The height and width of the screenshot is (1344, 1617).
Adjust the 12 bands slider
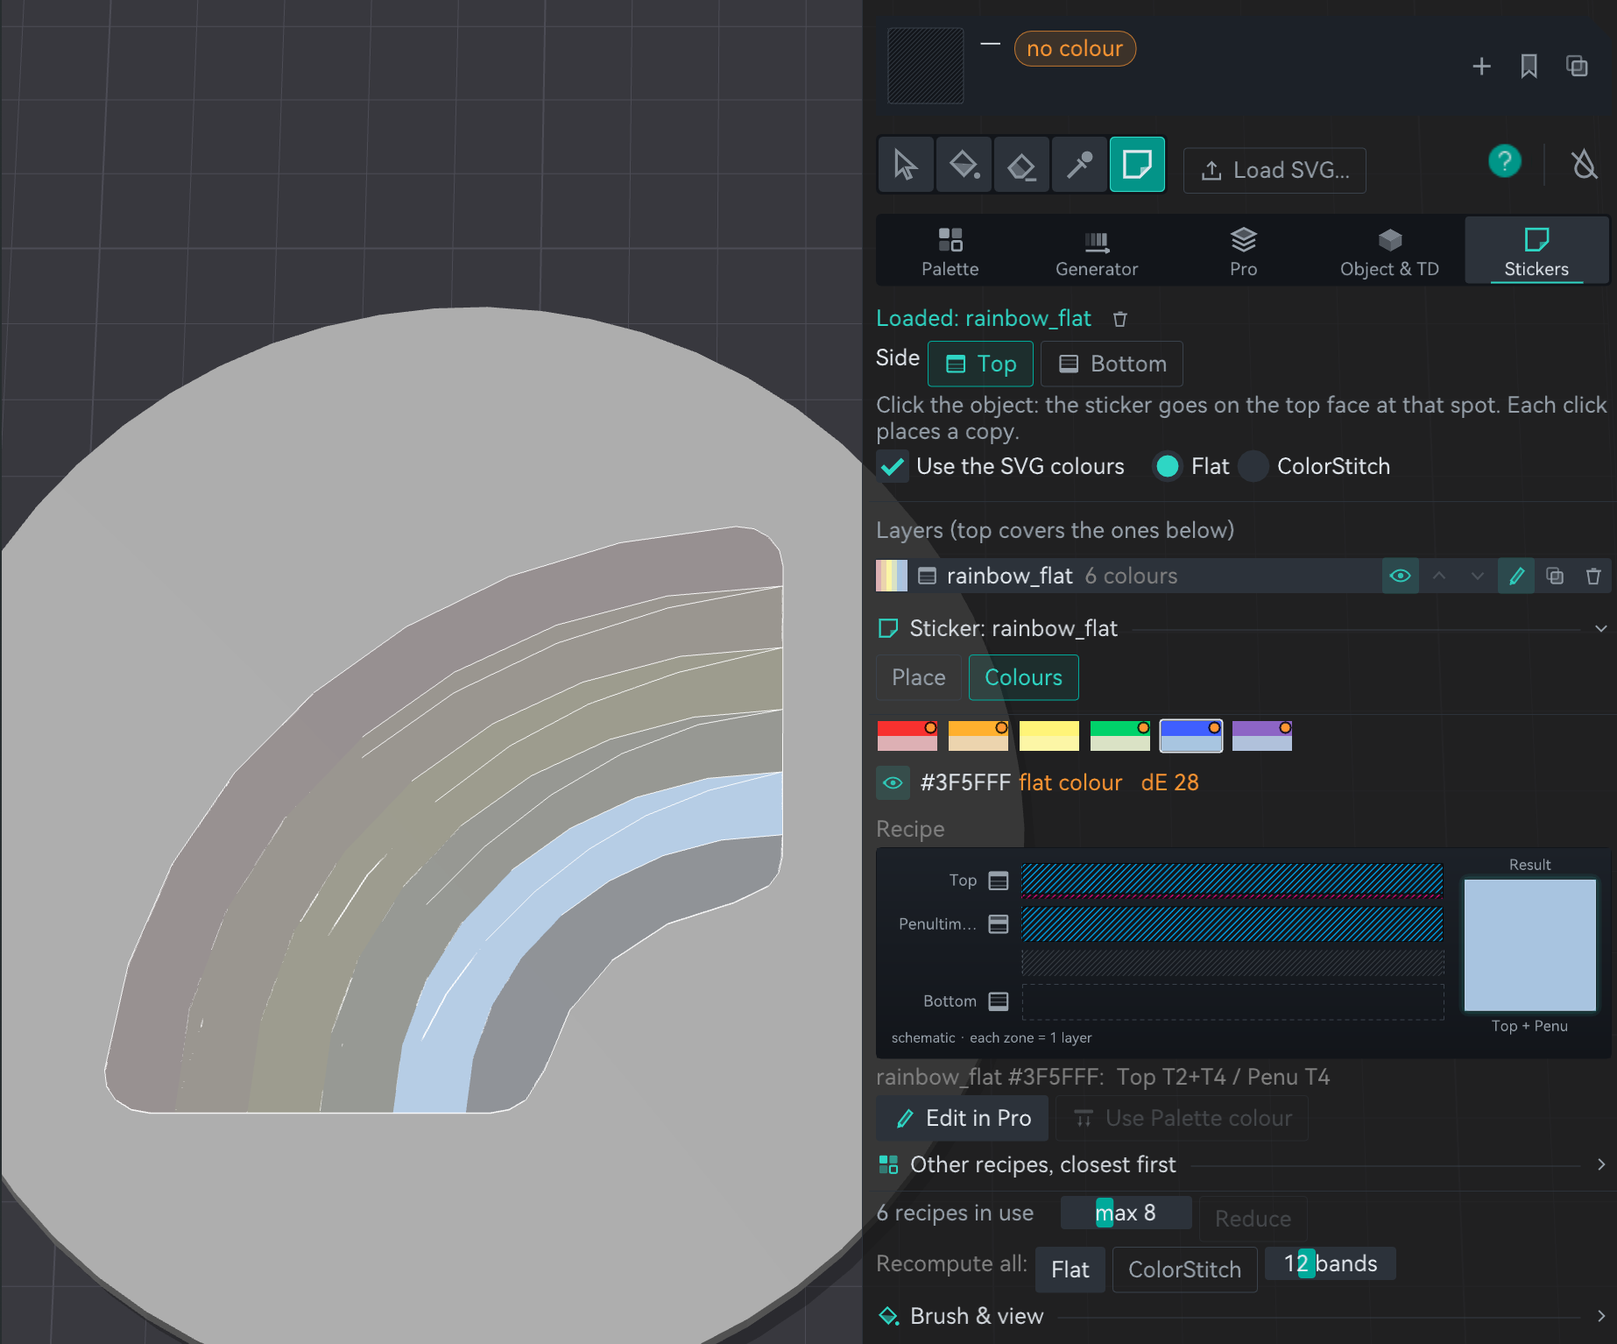[x=1331, y=1263]
